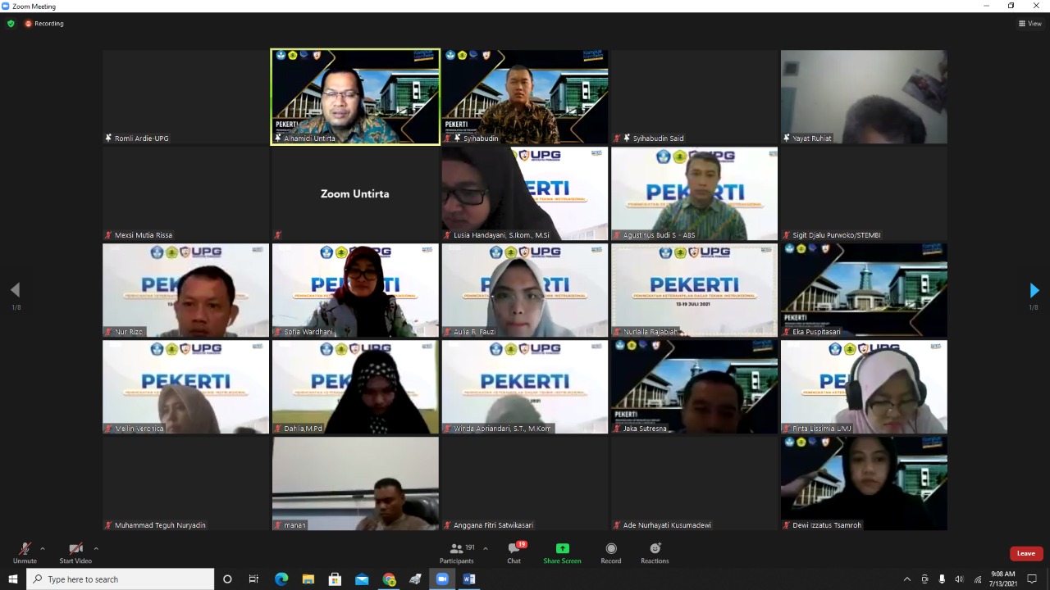Open the Reactions menu
The width and height of the screenshot is (1050, 590).
pyautogui.click(x=655, y=553)
